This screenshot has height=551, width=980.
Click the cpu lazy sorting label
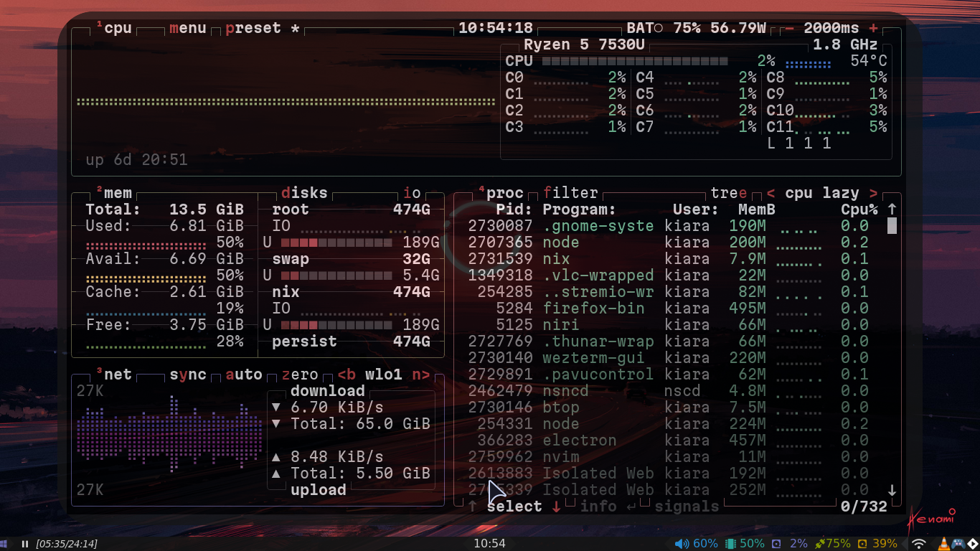point(822,193)
